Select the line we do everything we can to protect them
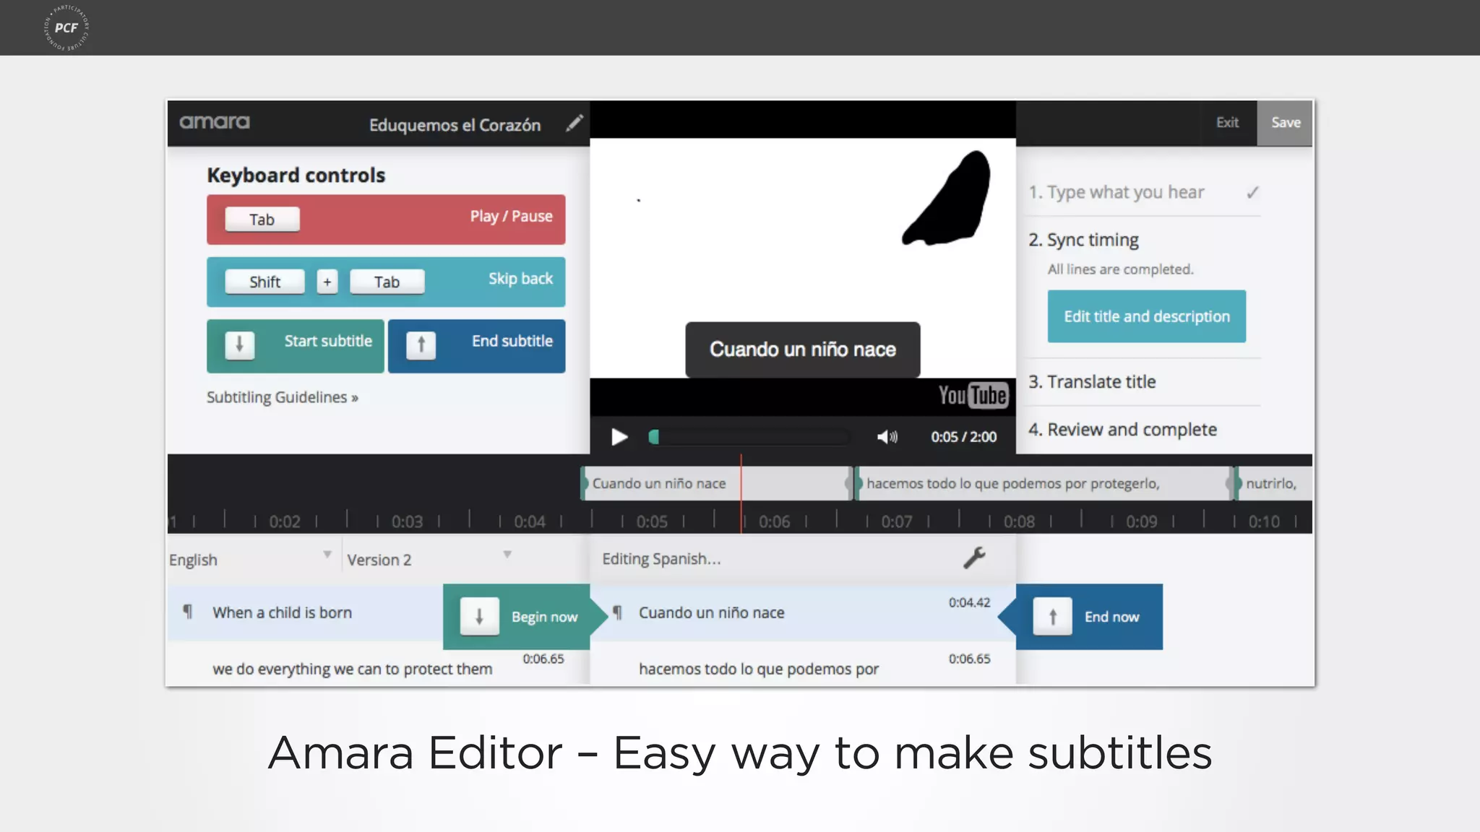Screen dimensions: 1480x832 352,669
